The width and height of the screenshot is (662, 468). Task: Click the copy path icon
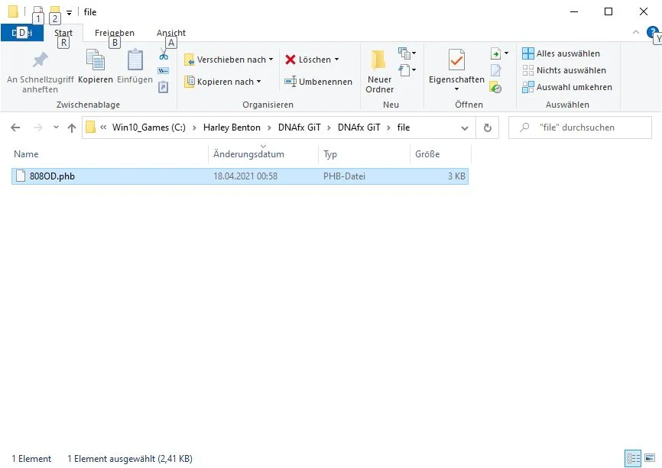164,71
